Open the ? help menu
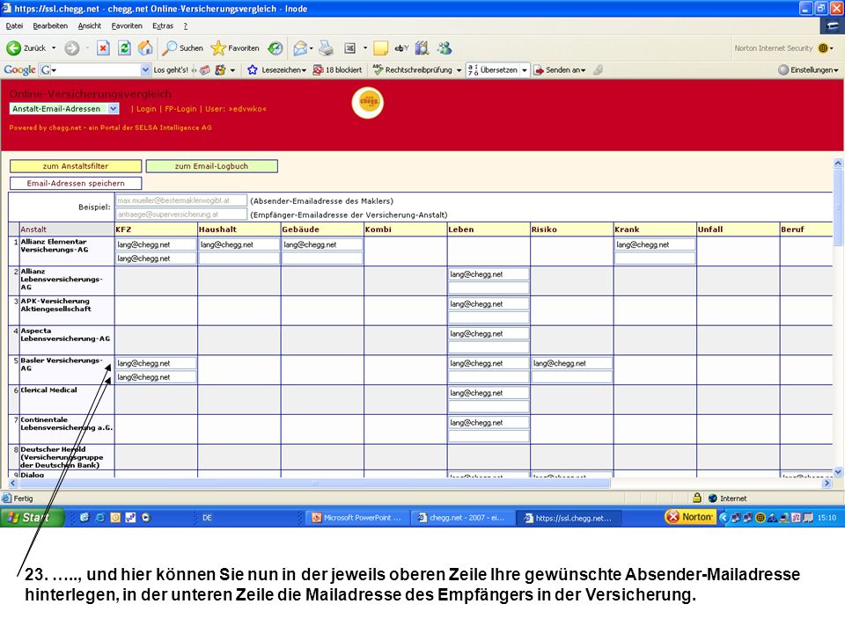 (186, 25)
